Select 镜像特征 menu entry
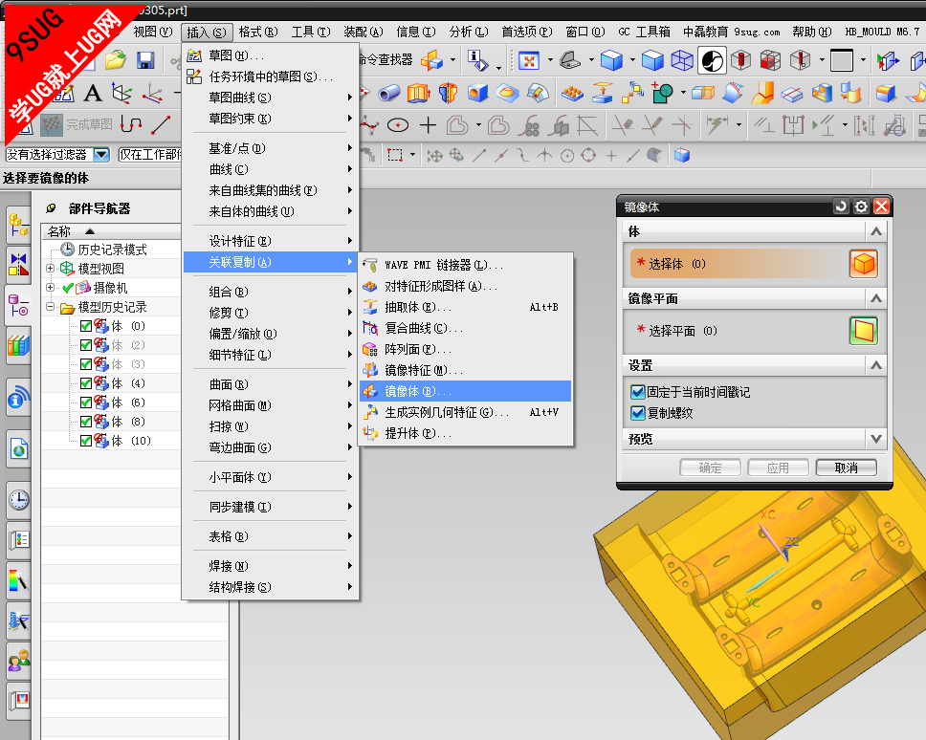Viewport: 926px width, 740px height. point(465,370)
